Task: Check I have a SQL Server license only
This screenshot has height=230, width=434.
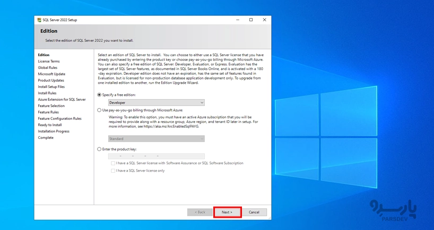Action: click(113, 171)
